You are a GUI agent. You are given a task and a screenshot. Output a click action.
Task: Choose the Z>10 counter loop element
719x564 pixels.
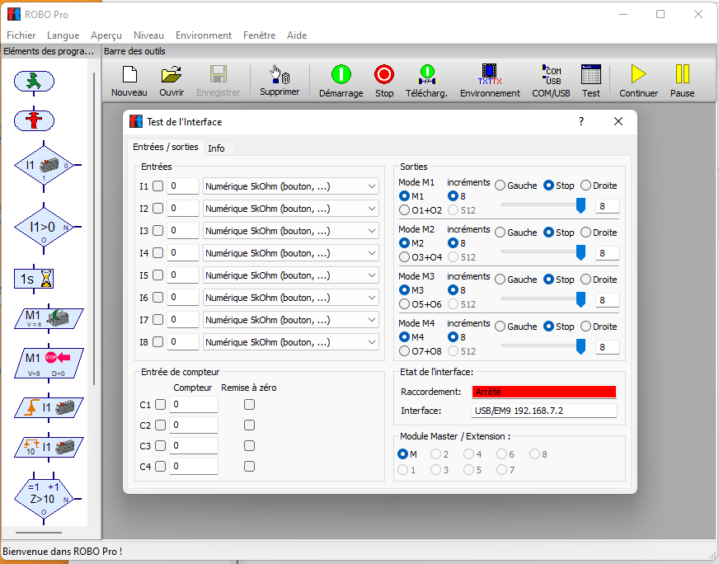coord(44,498)
